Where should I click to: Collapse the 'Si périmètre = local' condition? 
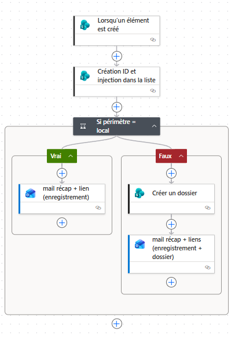(154, 126)
